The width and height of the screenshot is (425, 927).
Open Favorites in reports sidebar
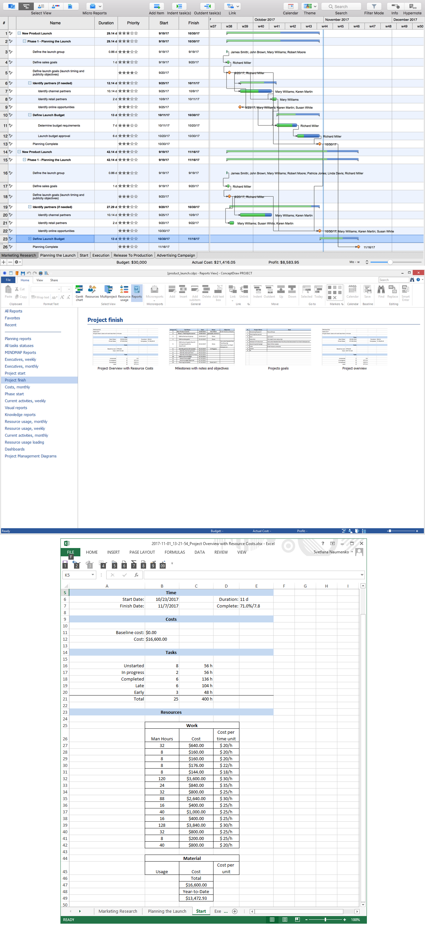[x=12, y=318]
